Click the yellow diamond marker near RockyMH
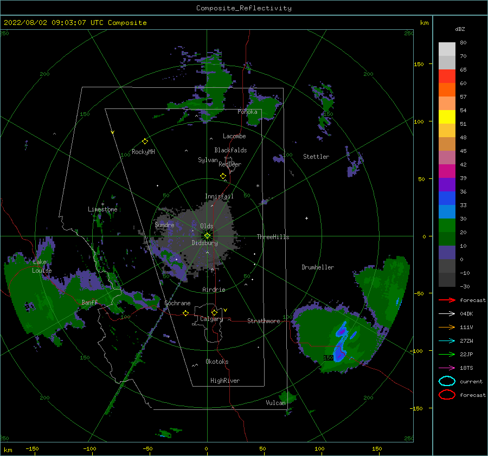 [x=145, y=142]
